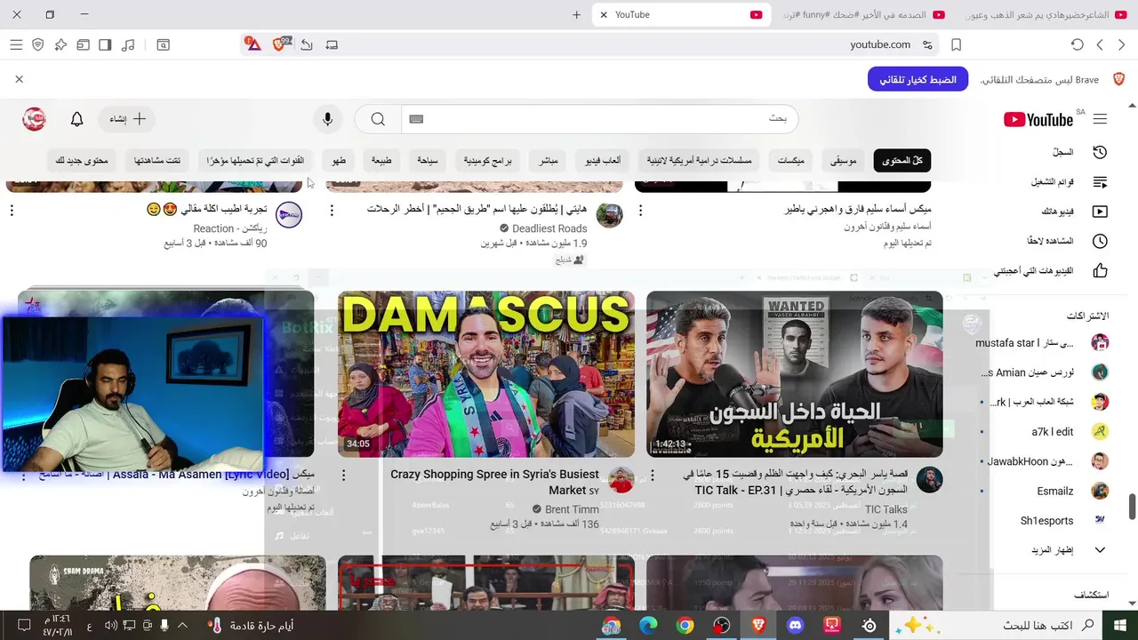This screenshot has width=1138, height=640.
Task: Click the YouTube search input field
Action: click(599, 119)
